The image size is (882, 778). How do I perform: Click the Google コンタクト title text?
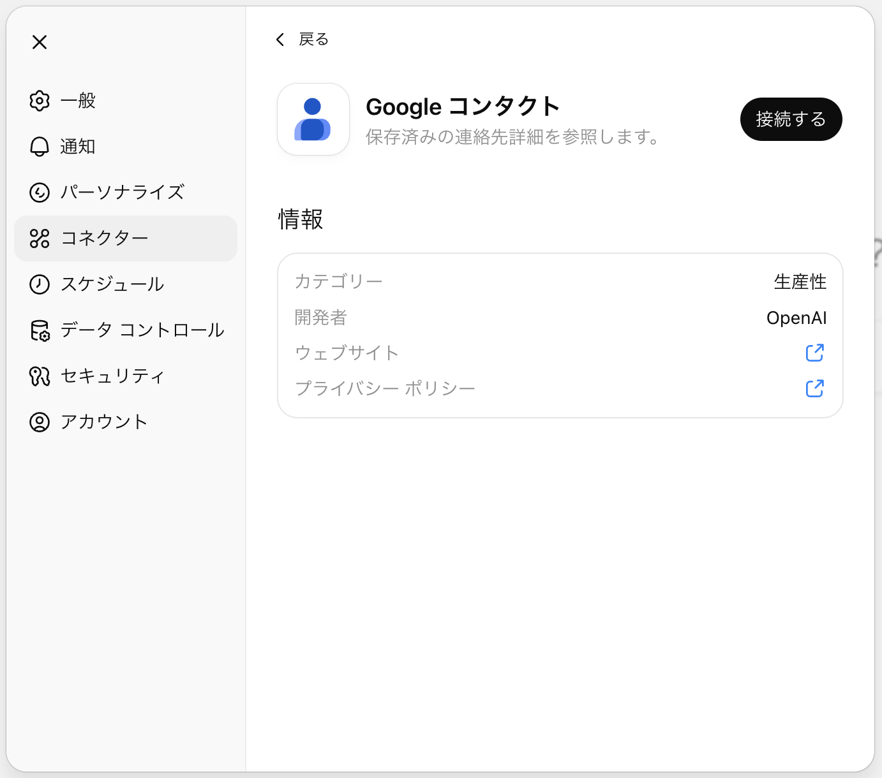[463, 106]
